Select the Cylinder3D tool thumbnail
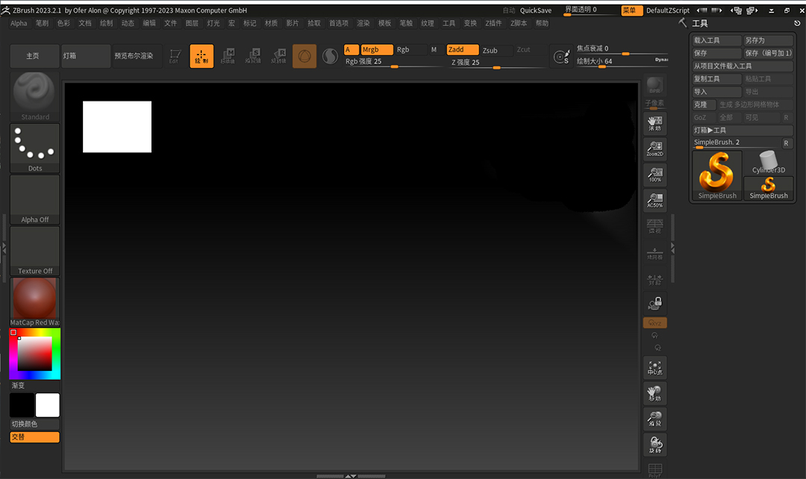The height and width of the screenshot is (479, 806). click(x=769, y=163)
